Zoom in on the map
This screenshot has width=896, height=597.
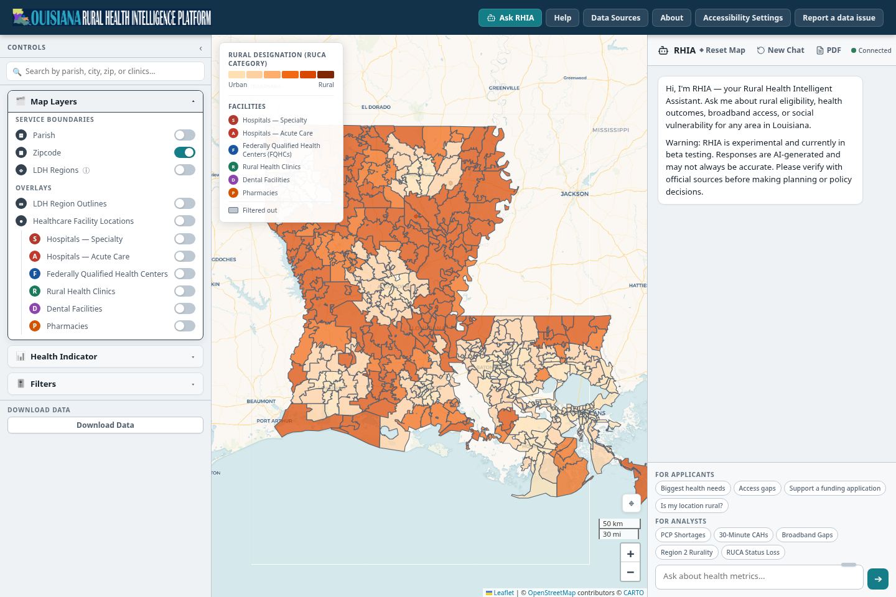[630, 553]
